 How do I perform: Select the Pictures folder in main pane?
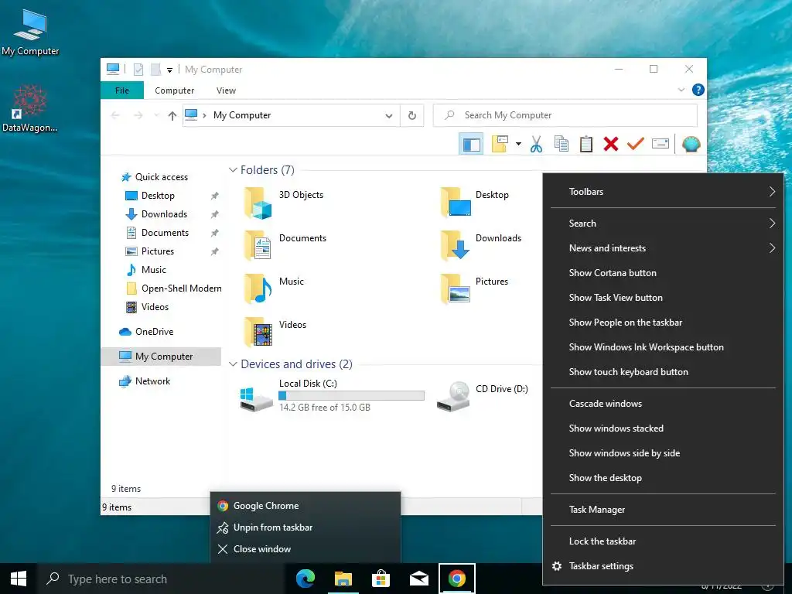pos(474,289)
